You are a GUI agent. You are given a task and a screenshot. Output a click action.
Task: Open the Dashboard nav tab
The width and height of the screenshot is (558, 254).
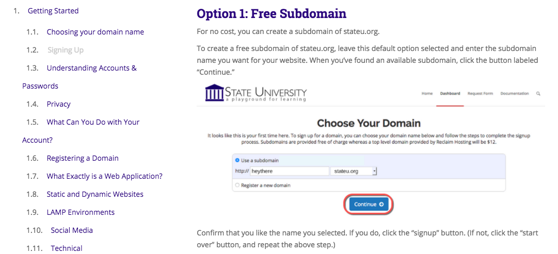pos(450,94)
